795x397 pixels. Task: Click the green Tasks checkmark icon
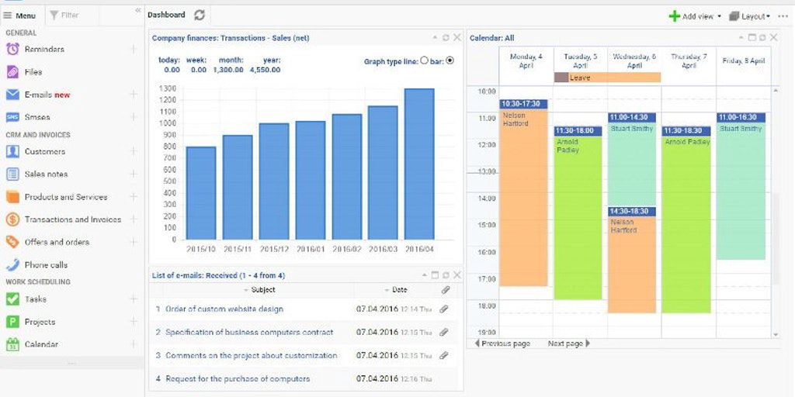(12, 299)
